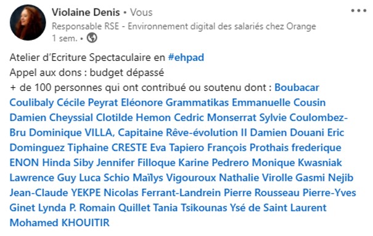
Task: Open Tiphaine CRESTE profile mention
Action: (107, 147)
